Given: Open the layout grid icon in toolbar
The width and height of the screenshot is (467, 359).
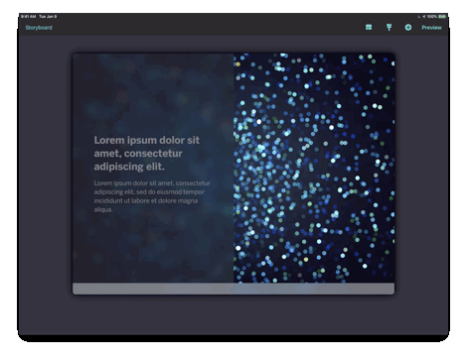Looking at the screenshot, I should pyautogui.click(x=369, y=27).
